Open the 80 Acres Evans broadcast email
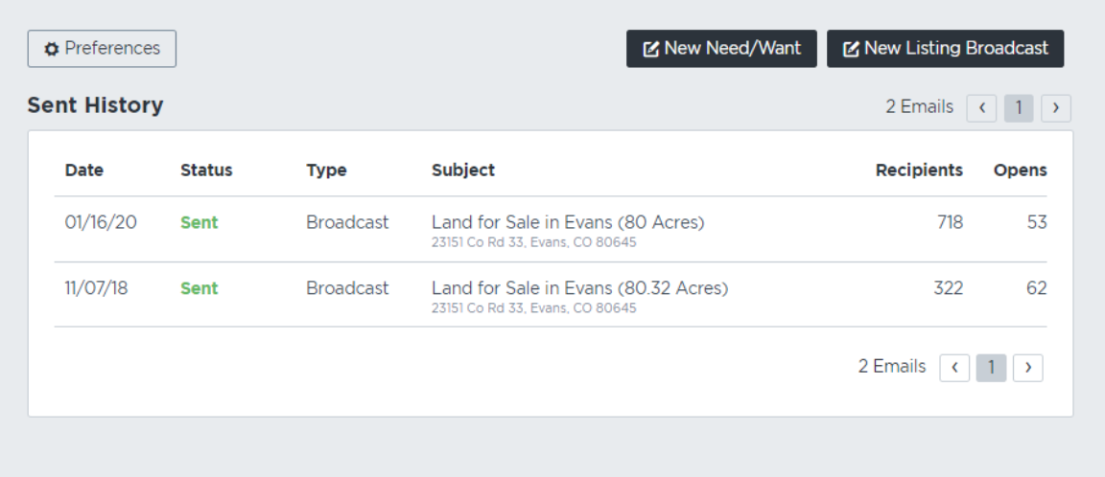This screenshot has width=1105, height=477. (568, 222)
